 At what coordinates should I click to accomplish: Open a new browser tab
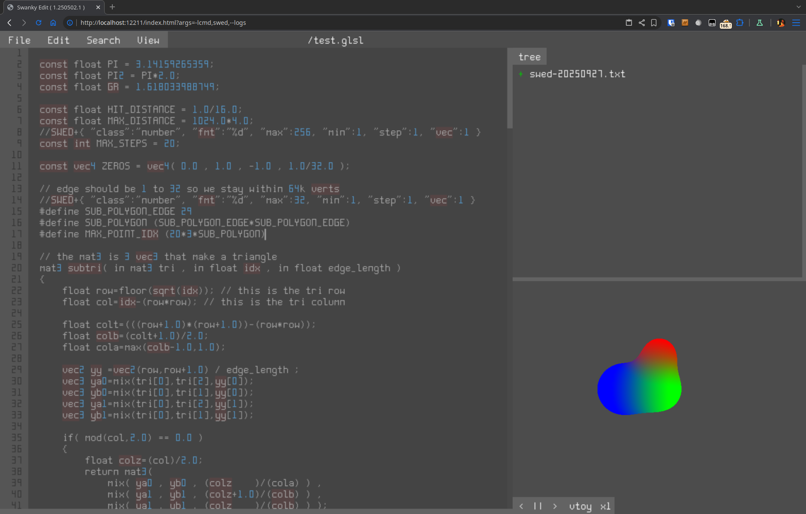pyautogui.click(x=112, y=7)
